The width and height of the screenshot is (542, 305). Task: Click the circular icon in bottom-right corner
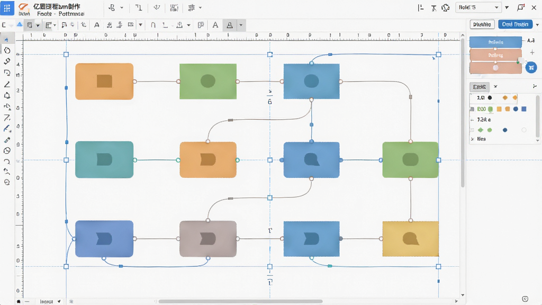[525, 299]
